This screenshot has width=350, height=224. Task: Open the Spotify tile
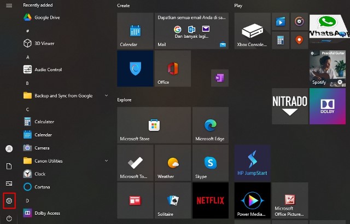point(328,68)
